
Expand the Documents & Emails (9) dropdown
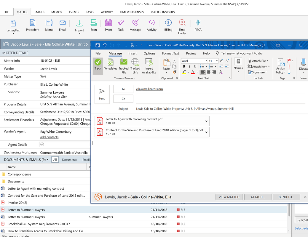47,159
